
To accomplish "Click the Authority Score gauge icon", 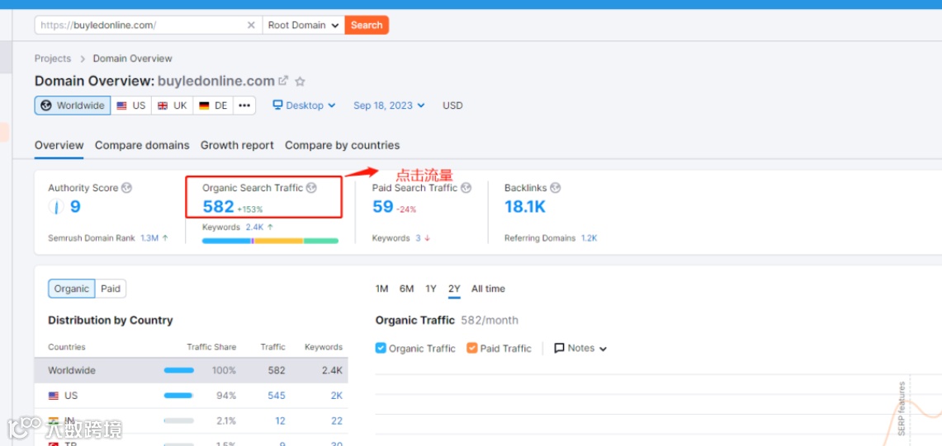I will (55, 207).
